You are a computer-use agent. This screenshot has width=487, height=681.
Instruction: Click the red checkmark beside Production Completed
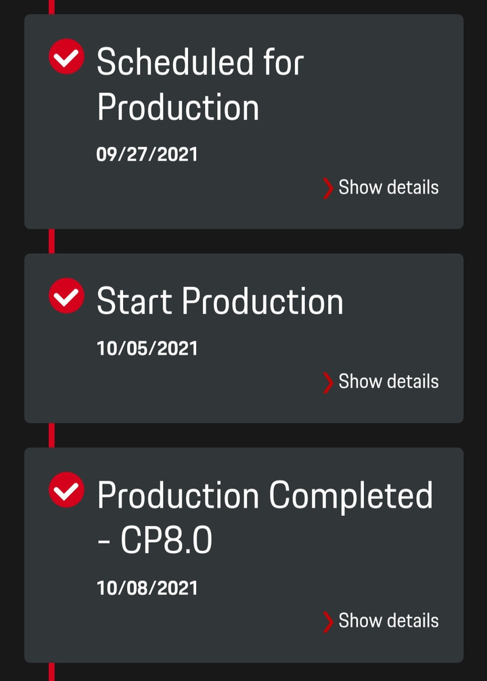66,489
